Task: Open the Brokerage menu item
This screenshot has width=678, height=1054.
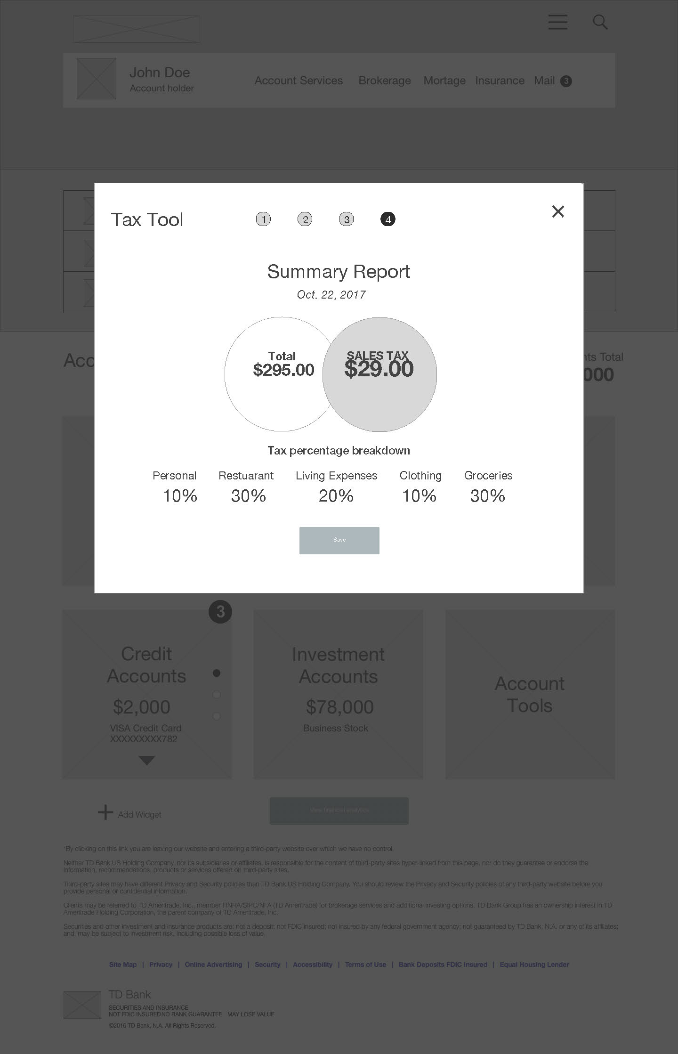Action: pyautogui.click(x=384, y=81)
